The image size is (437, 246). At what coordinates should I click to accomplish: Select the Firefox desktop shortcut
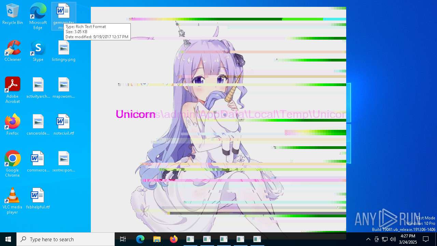13,125
